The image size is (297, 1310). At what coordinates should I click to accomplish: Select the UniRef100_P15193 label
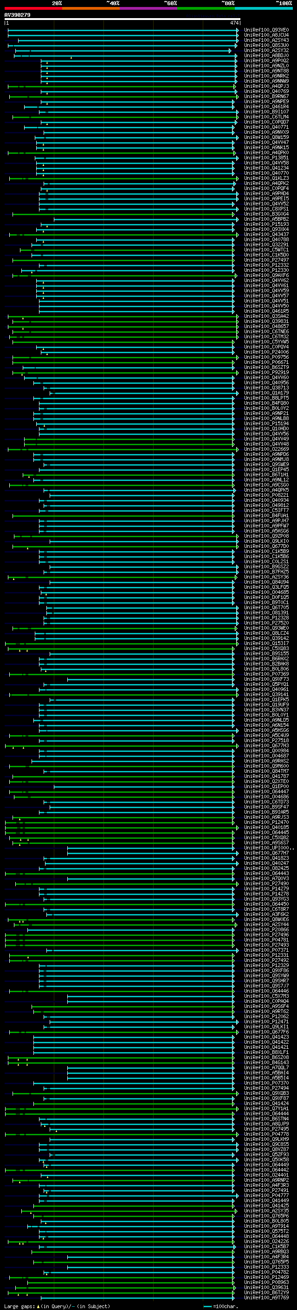coord(266,224)
